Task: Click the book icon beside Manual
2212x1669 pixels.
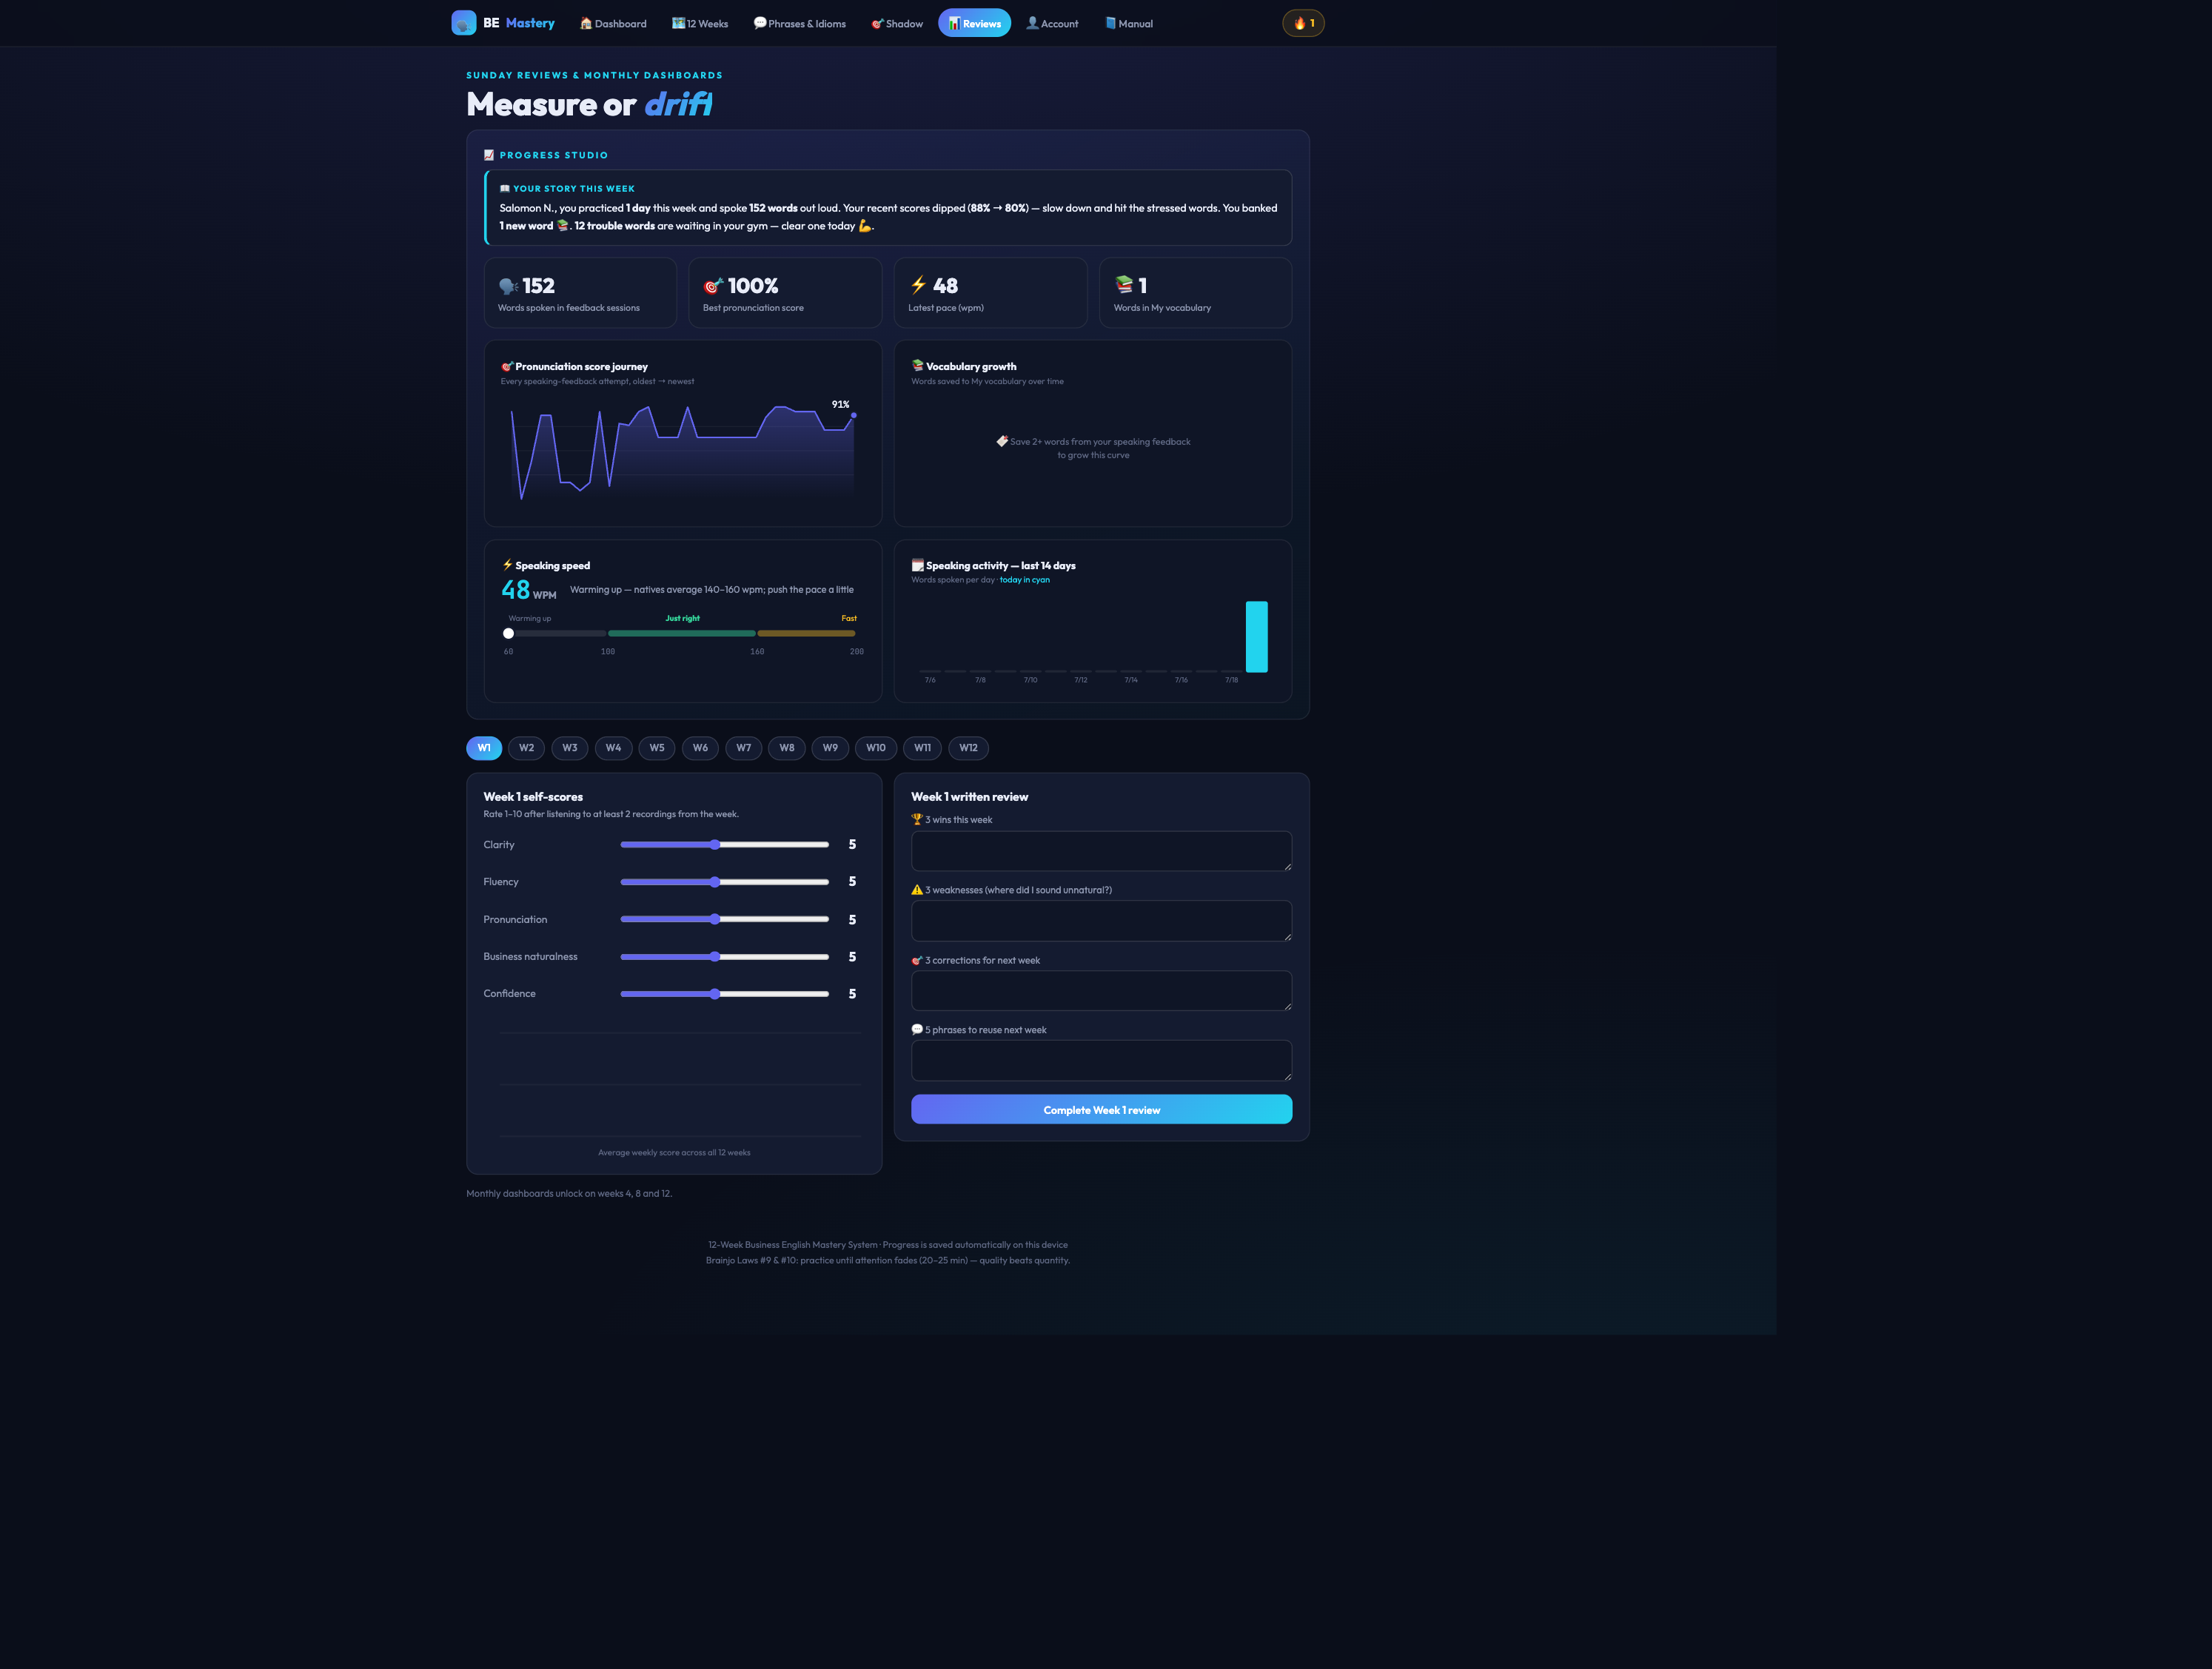Action: (x=1110, y=23)
